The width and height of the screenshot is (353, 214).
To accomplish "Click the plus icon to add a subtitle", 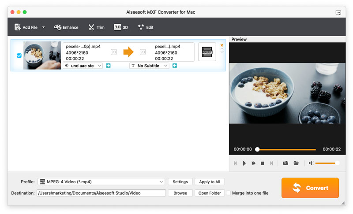I will 175,66.
